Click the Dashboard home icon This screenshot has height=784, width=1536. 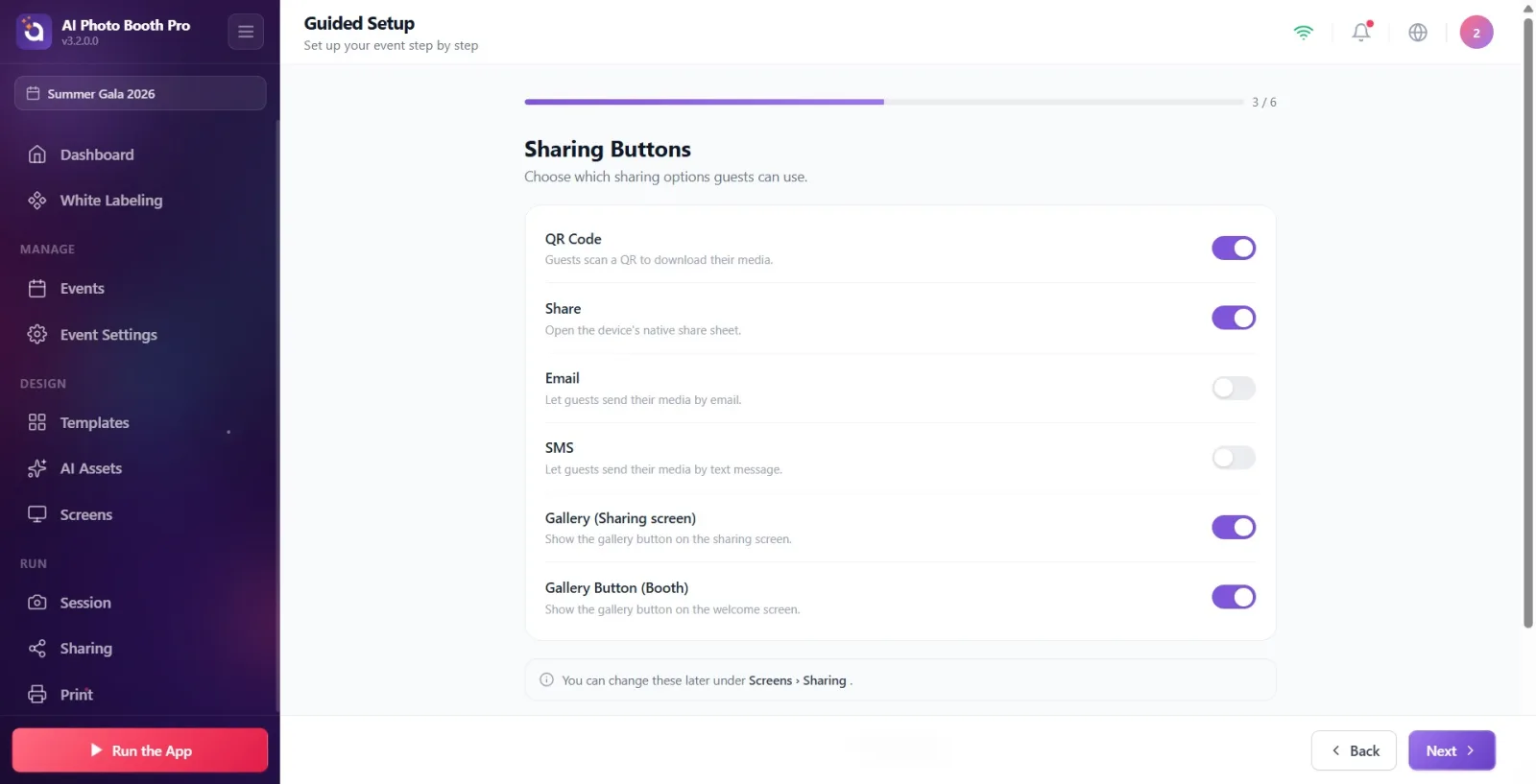coord(37,154)
